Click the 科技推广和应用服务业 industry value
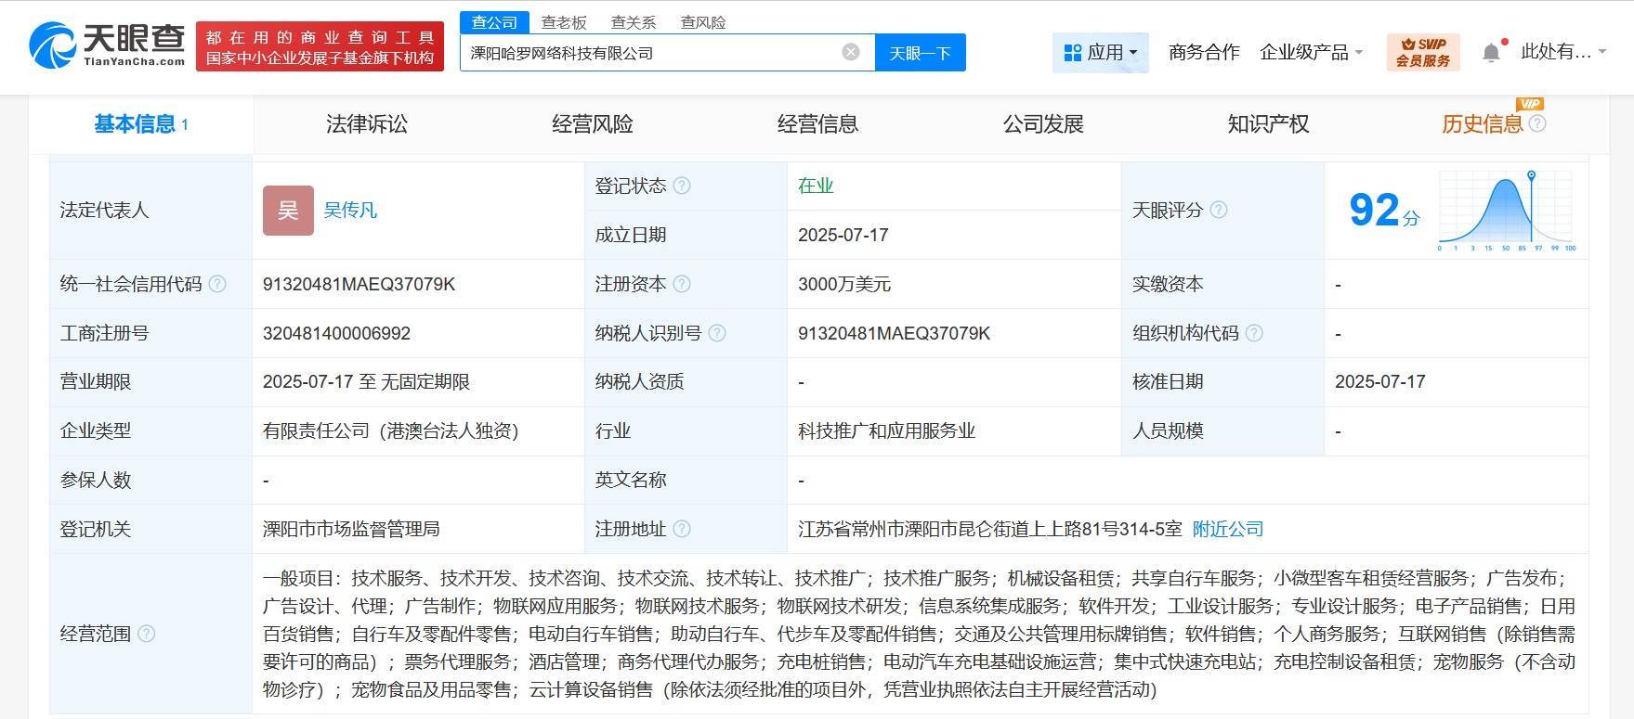The image size is (1634, 719). point(886,430)
